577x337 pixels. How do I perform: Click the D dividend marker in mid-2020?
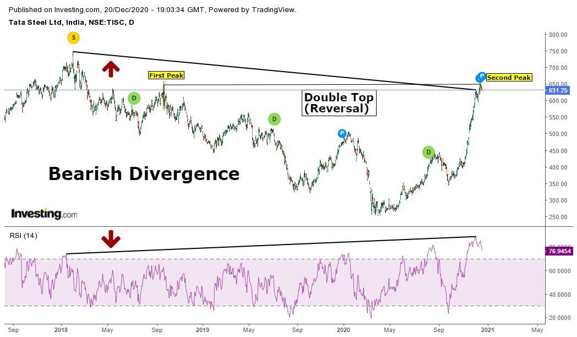coord(428,152)
